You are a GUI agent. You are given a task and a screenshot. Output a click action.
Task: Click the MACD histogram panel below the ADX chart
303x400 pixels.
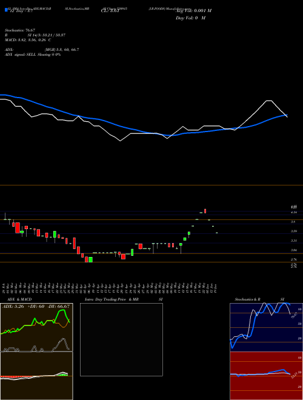pyautogui.click(x=36, y=376)
